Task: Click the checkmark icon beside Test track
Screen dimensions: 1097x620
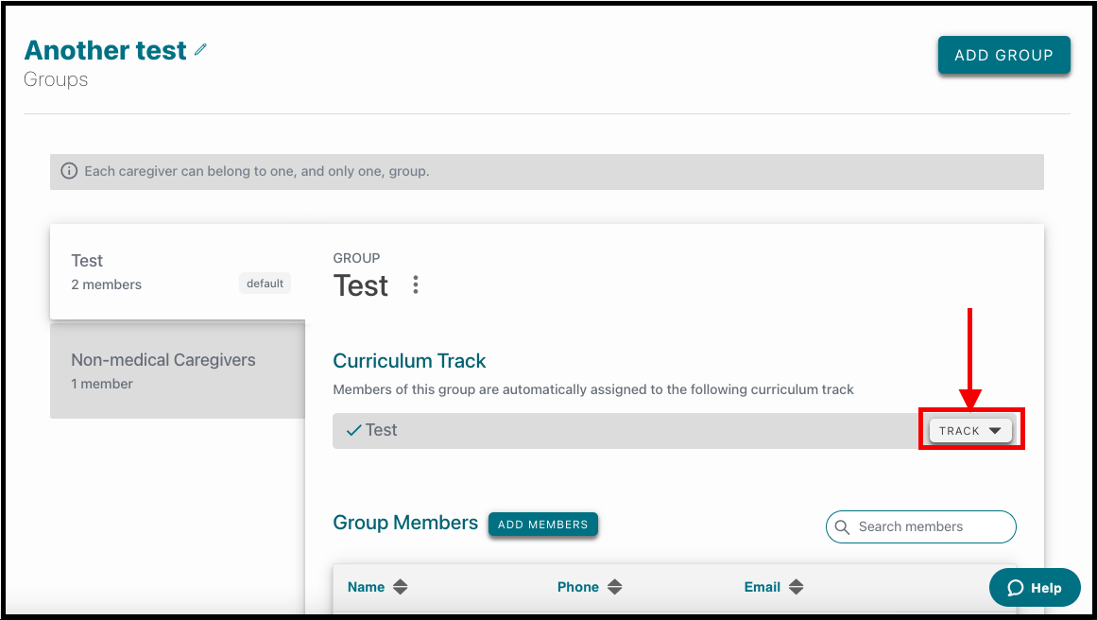Action: [354, 430]
